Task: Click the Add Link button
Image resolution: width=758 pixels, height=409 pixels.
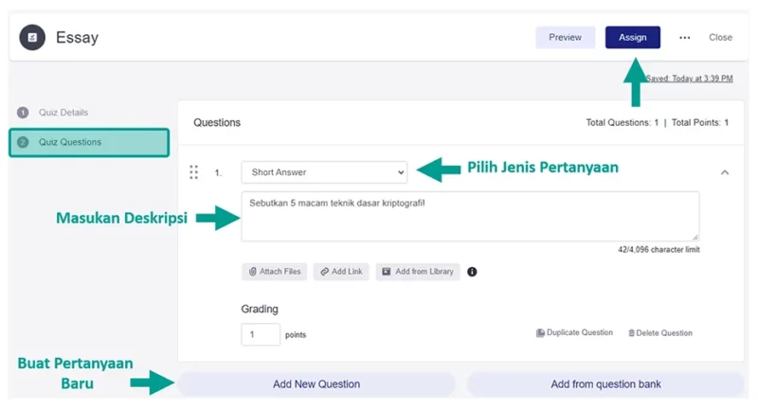Action: coord(341,272)
